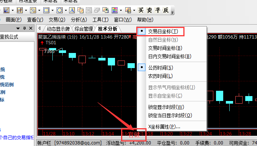Open the side panel's down-arrow menu
Image resolution: width=257 pixels, height=146 pixels.
(18, 28)
